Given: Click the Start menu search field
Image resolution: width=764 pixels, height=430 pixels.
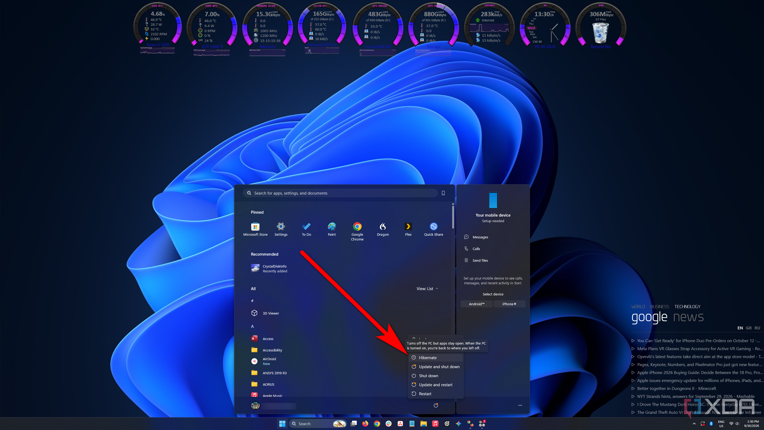Looking at the screenshot, I should click(x=340, y=193).
